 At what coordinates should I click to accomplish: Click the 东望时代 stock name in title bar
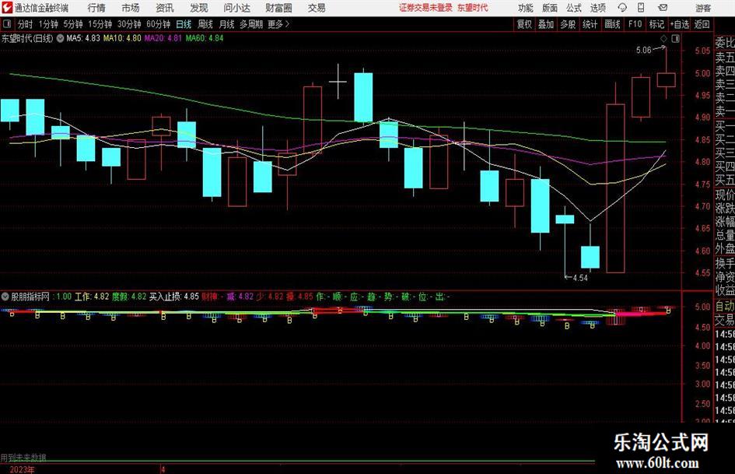pyautogui.click(x=473, y=8)
